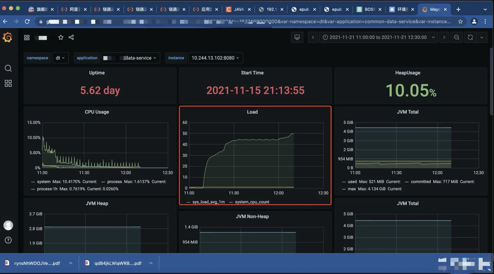This screenshot has height=274, width=494.
Task: Bookmark this page with the star
Action: click(460, 22)
